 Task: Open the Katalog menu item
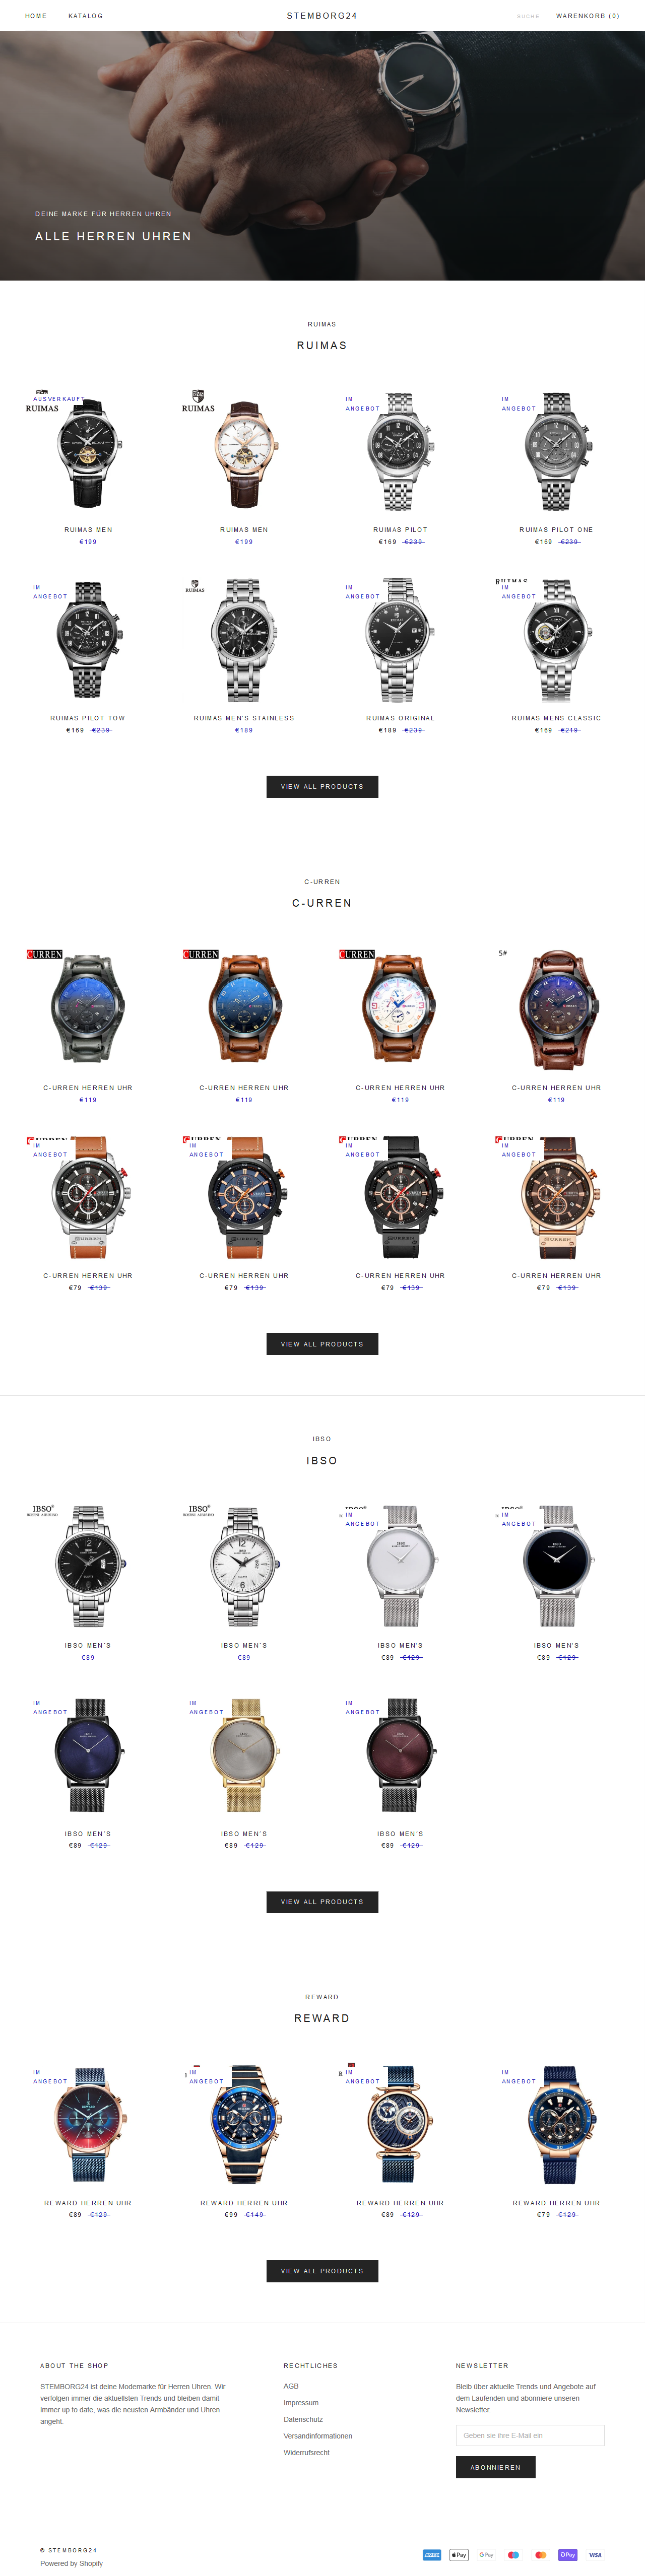[85, 16]
